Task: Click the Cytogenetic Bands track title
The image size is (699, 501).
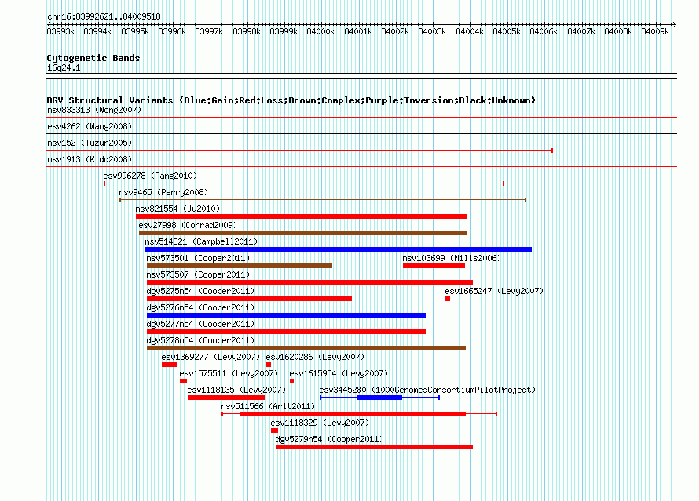Action: click(x=93, y=58)
